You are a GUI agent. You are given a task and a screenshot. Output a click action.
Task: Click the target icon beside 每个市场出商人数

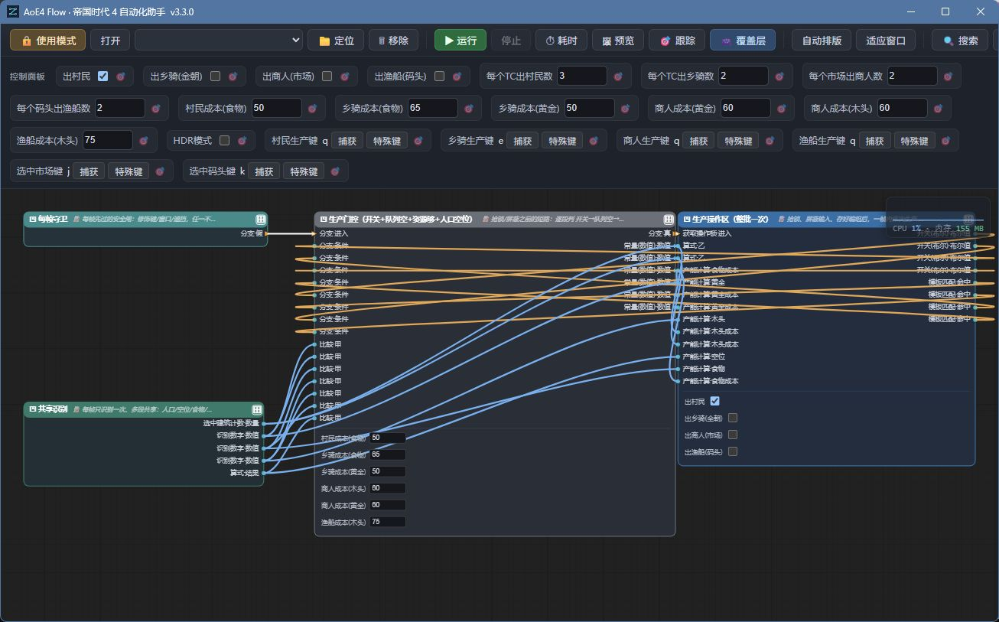point(948,77)
